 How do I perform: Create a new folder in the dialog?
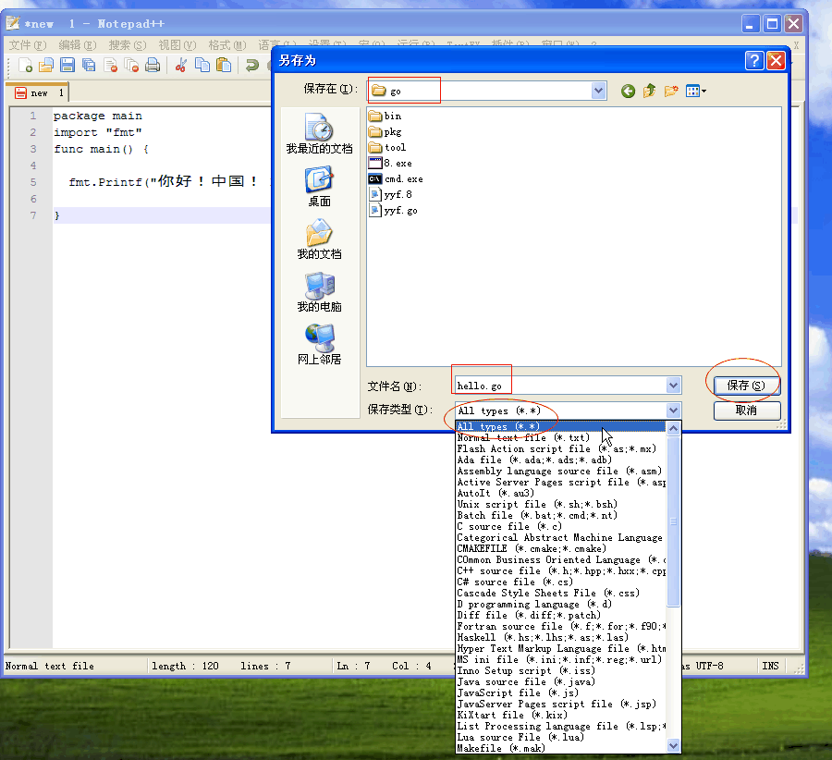click(671, 91)
